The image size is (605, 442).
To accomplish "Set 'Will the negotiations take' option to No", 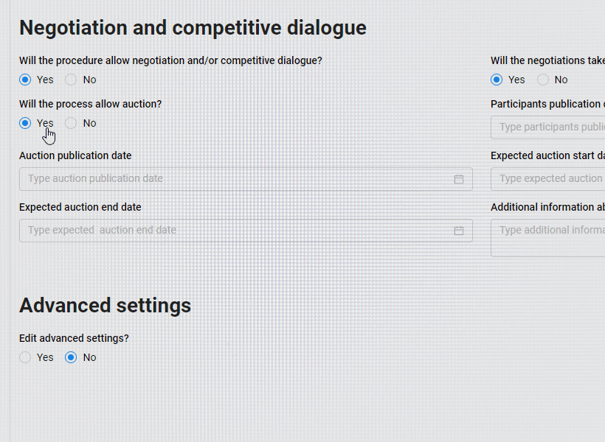I will pyautogui.click(x=543, y=80).
